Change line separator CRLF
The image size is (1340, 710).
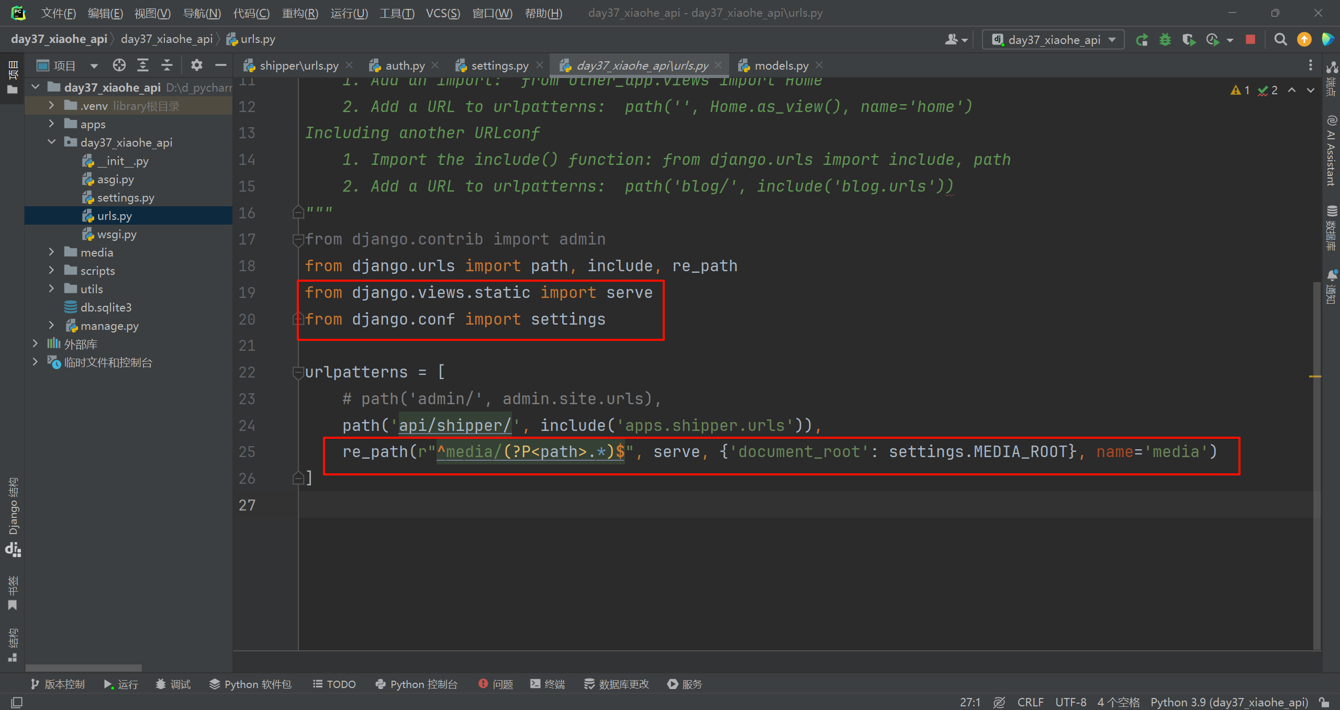click(x=1030, y=702)
